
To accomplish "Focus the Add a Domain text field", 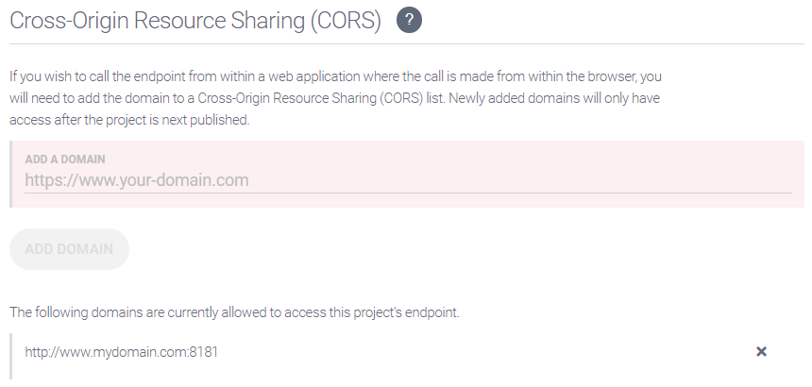I will coord(407,179).
